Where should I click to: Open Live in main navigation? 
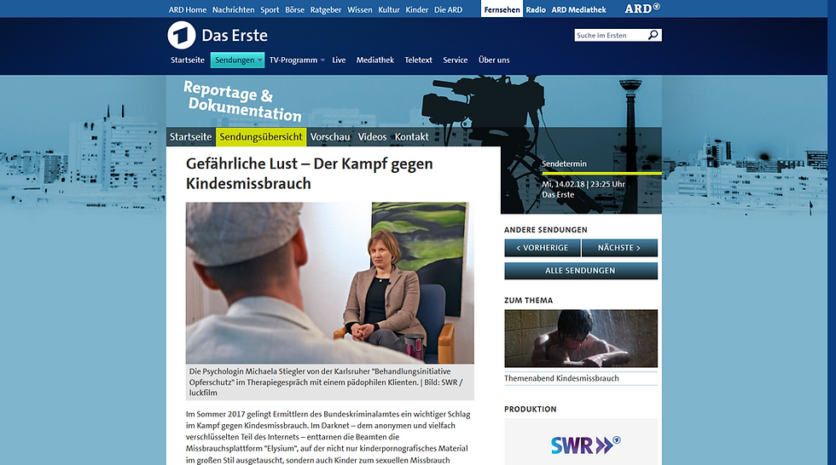(x=340, y=60)
